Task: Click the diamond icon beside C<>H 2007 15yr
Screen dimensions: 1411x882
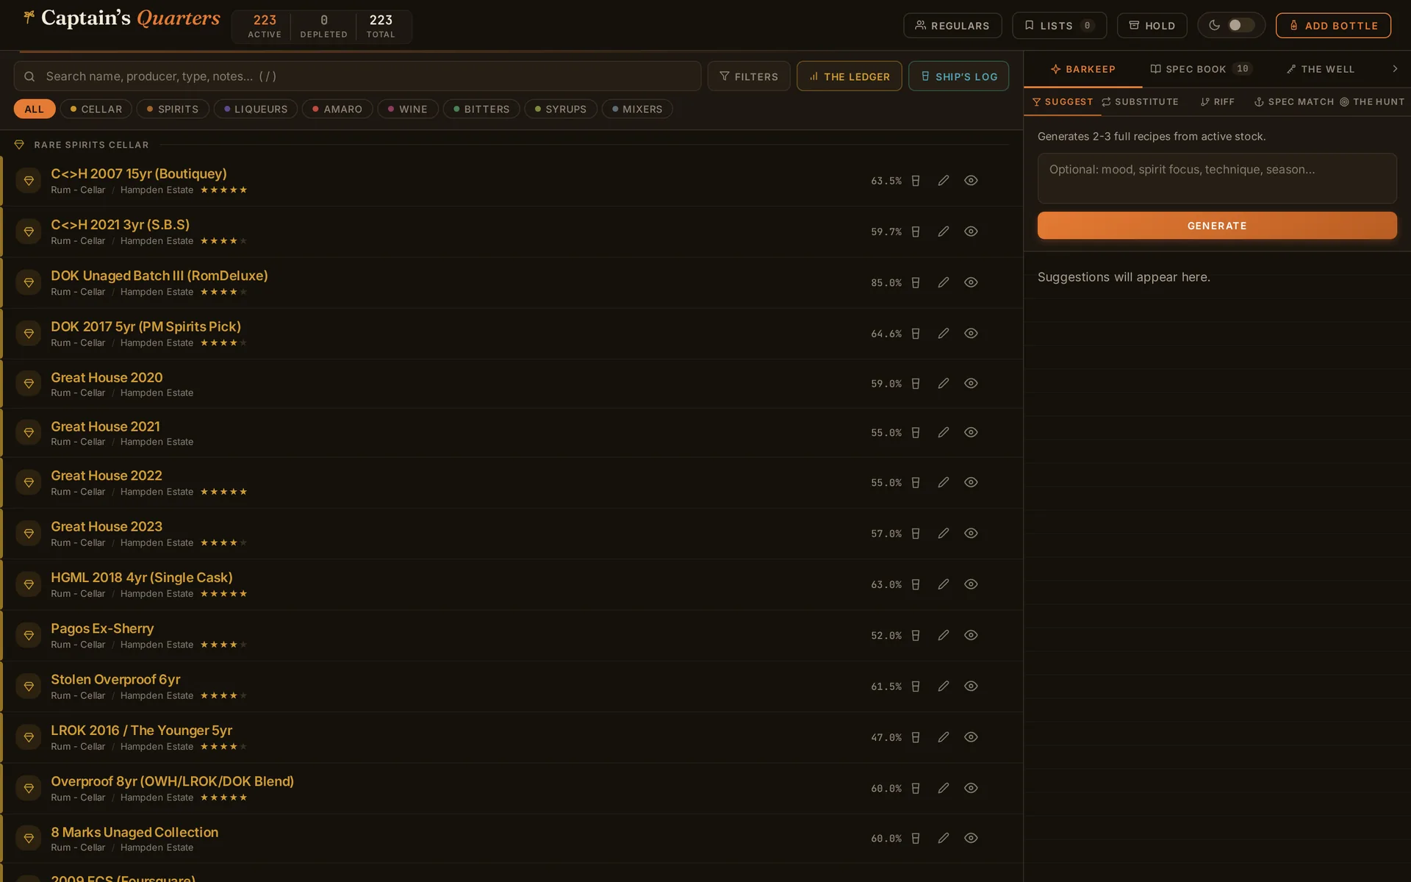Action: [29, 181]
